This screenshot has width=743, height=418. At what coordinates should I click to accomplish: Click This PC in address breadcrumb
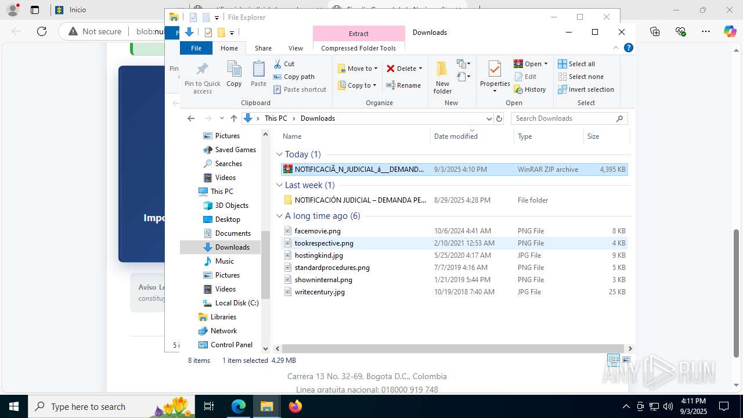point(276,118)
